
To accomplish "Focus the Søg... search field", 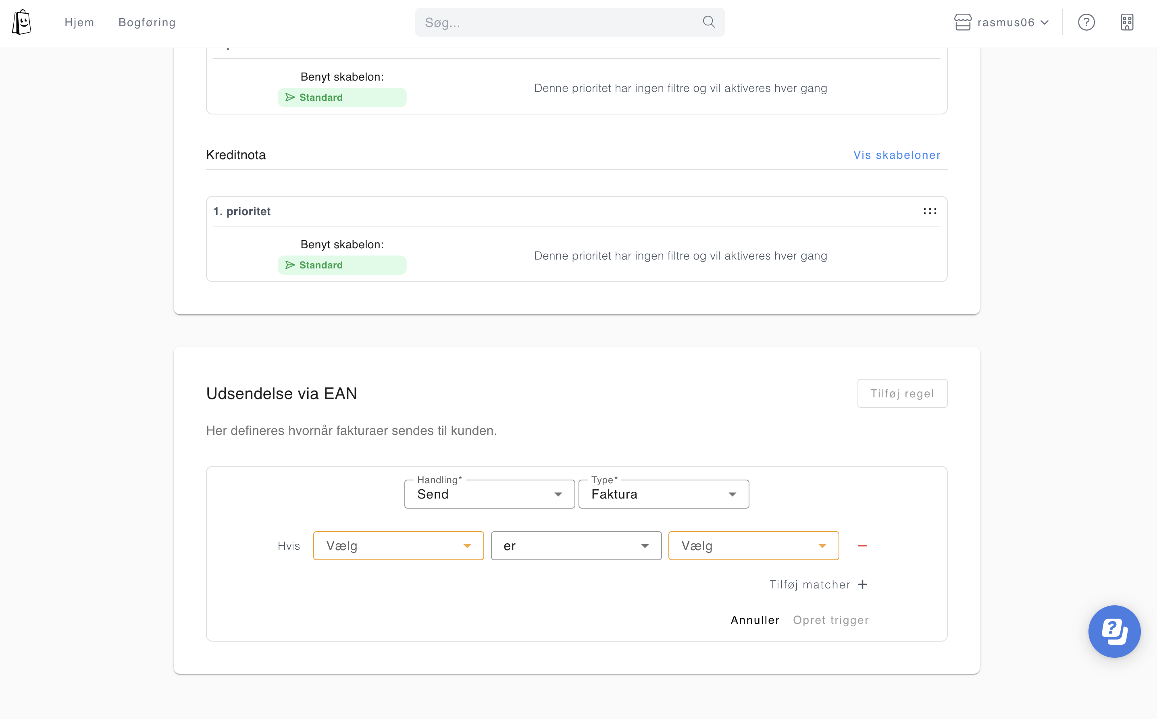I will click(x=570, y=22).
